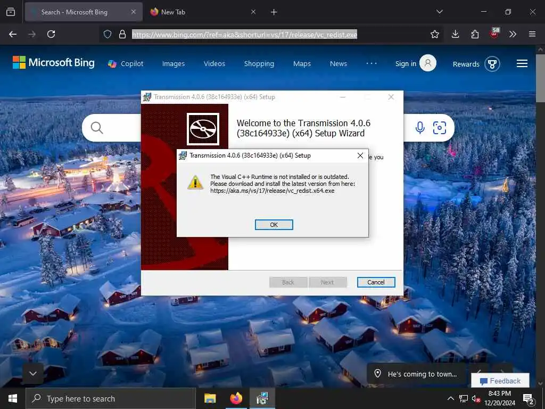
Task: Click the muted volume tray icon
Action: pos(476,399)
